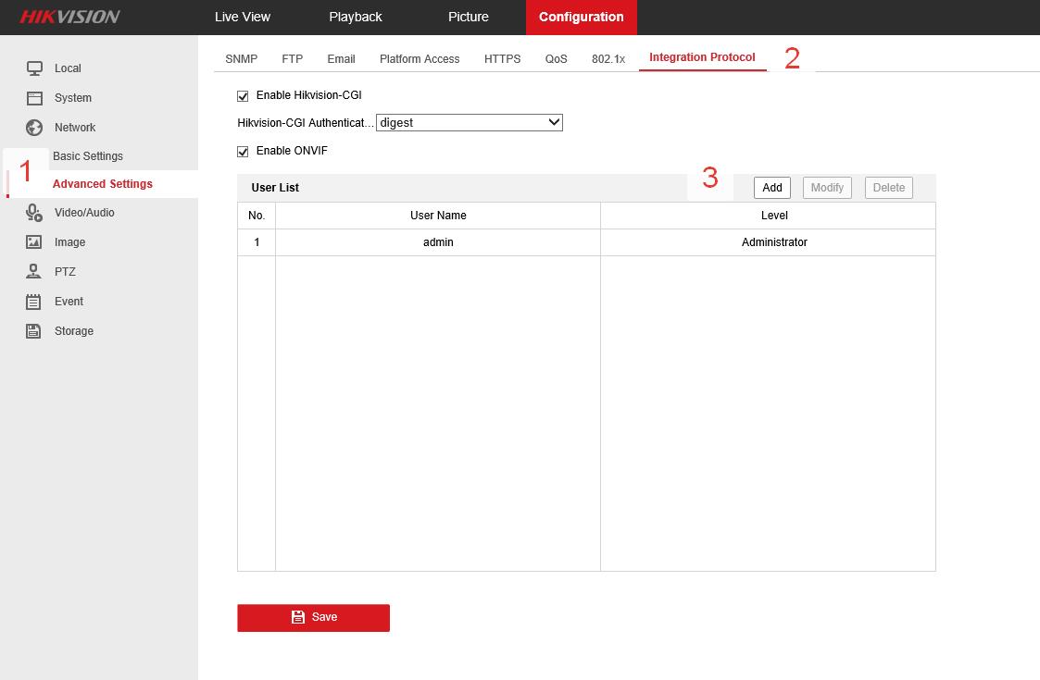This screenshot has height=680, width=1040.
Task: Switch to the Live View tab
Action: tap(243, 17)
